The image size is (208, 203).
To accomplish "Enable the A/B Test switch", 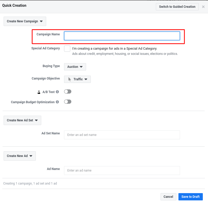I will tap(68, 92).
